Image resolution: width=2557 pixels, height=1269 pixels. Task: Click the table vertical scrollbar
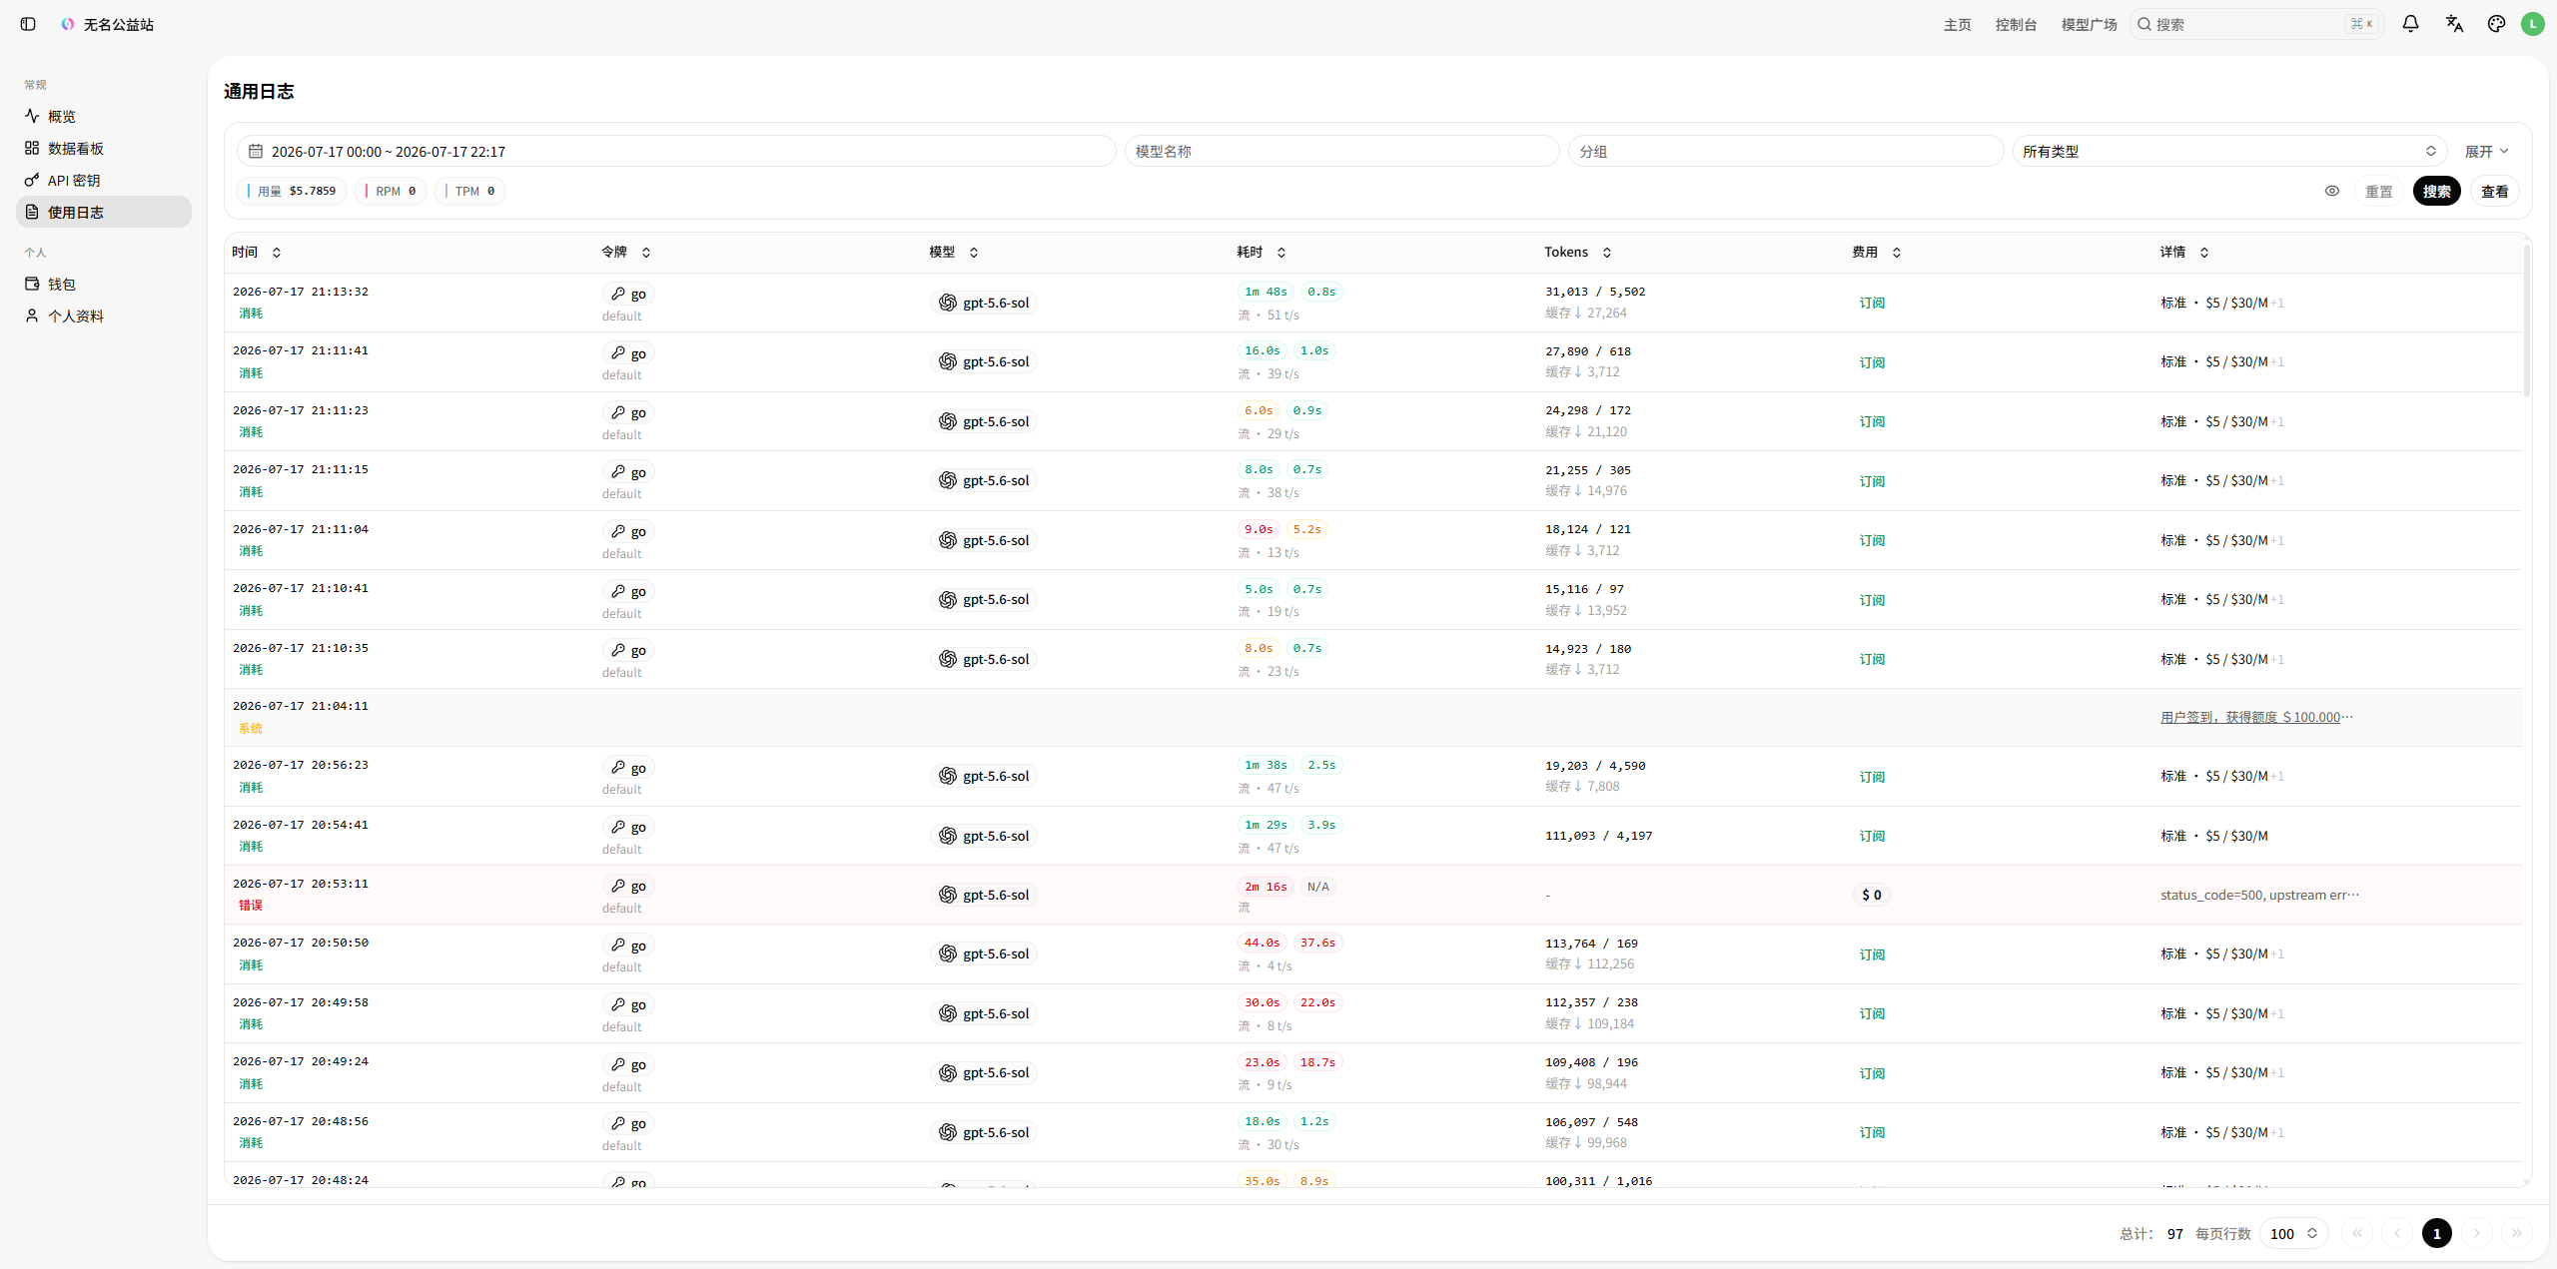[x=2527, y=319]
